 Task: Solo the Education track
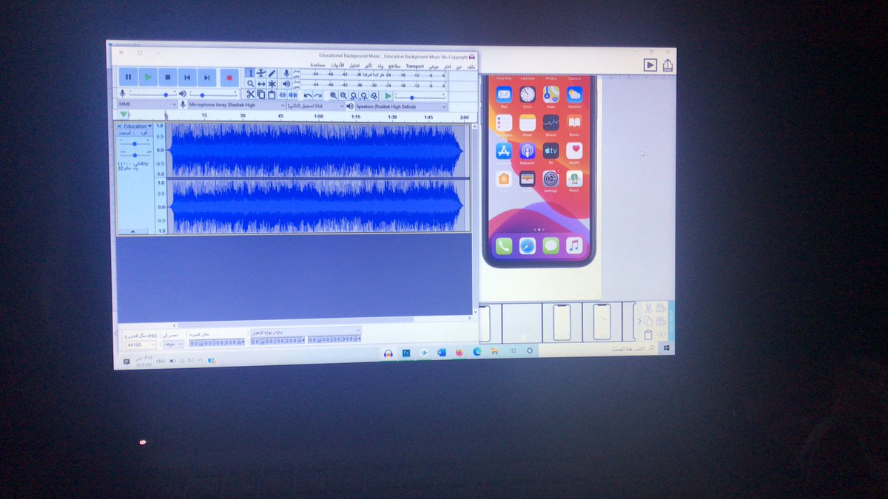[142, 133]
